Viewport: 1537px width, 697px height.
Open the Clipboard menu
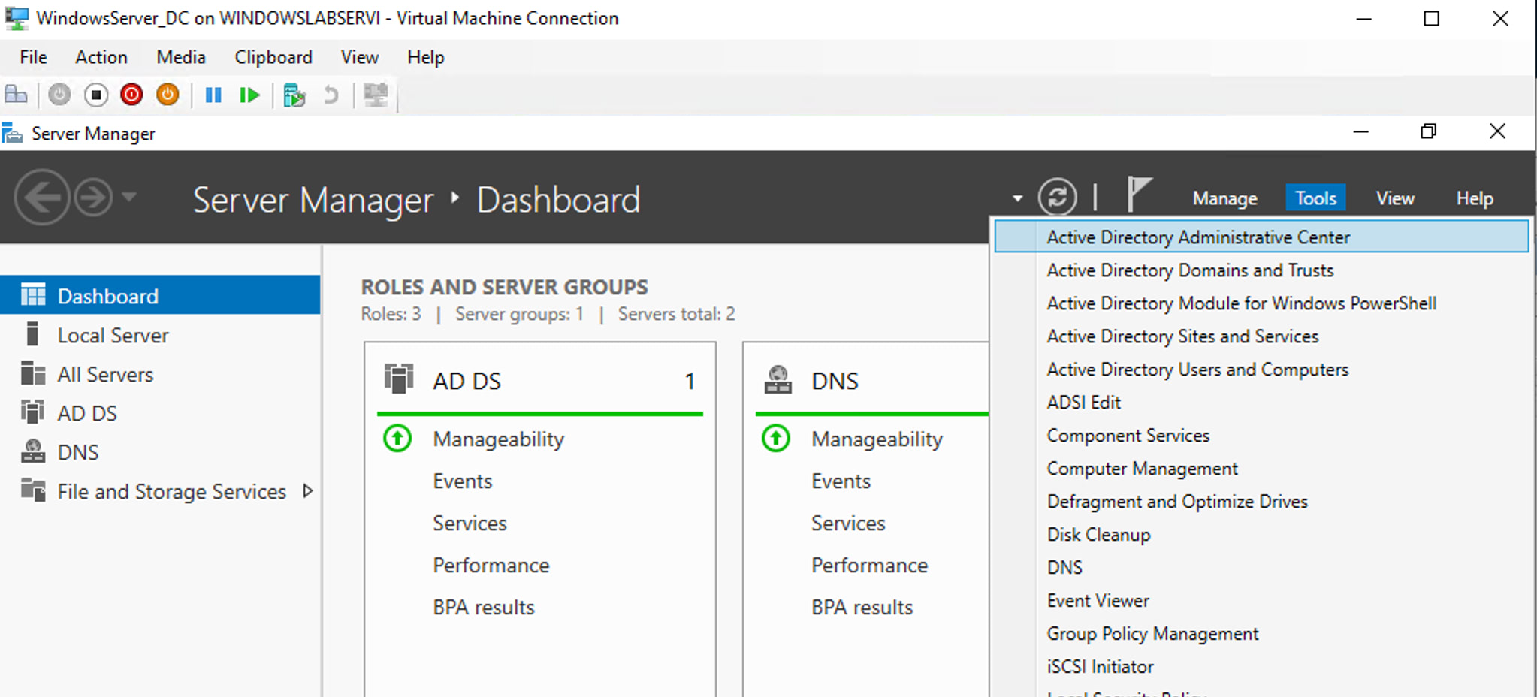point(273,57)
